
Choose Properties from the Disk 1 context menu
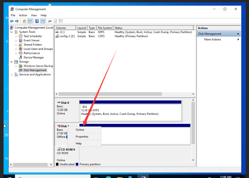84,137
